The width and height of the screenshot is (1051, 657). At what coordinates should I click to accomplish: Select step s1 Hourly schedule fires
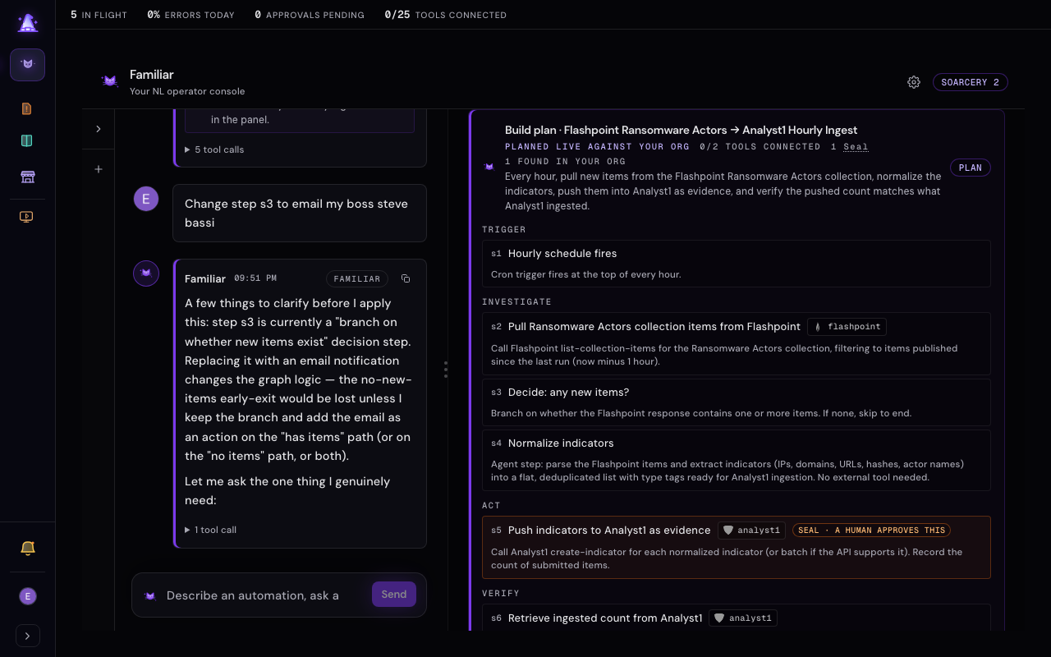[x=737, y=264]
